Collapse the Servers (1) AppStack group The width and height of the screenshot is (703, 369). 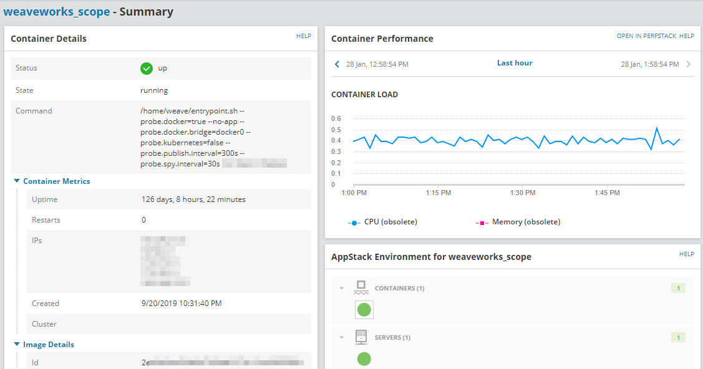click(341, 337)
